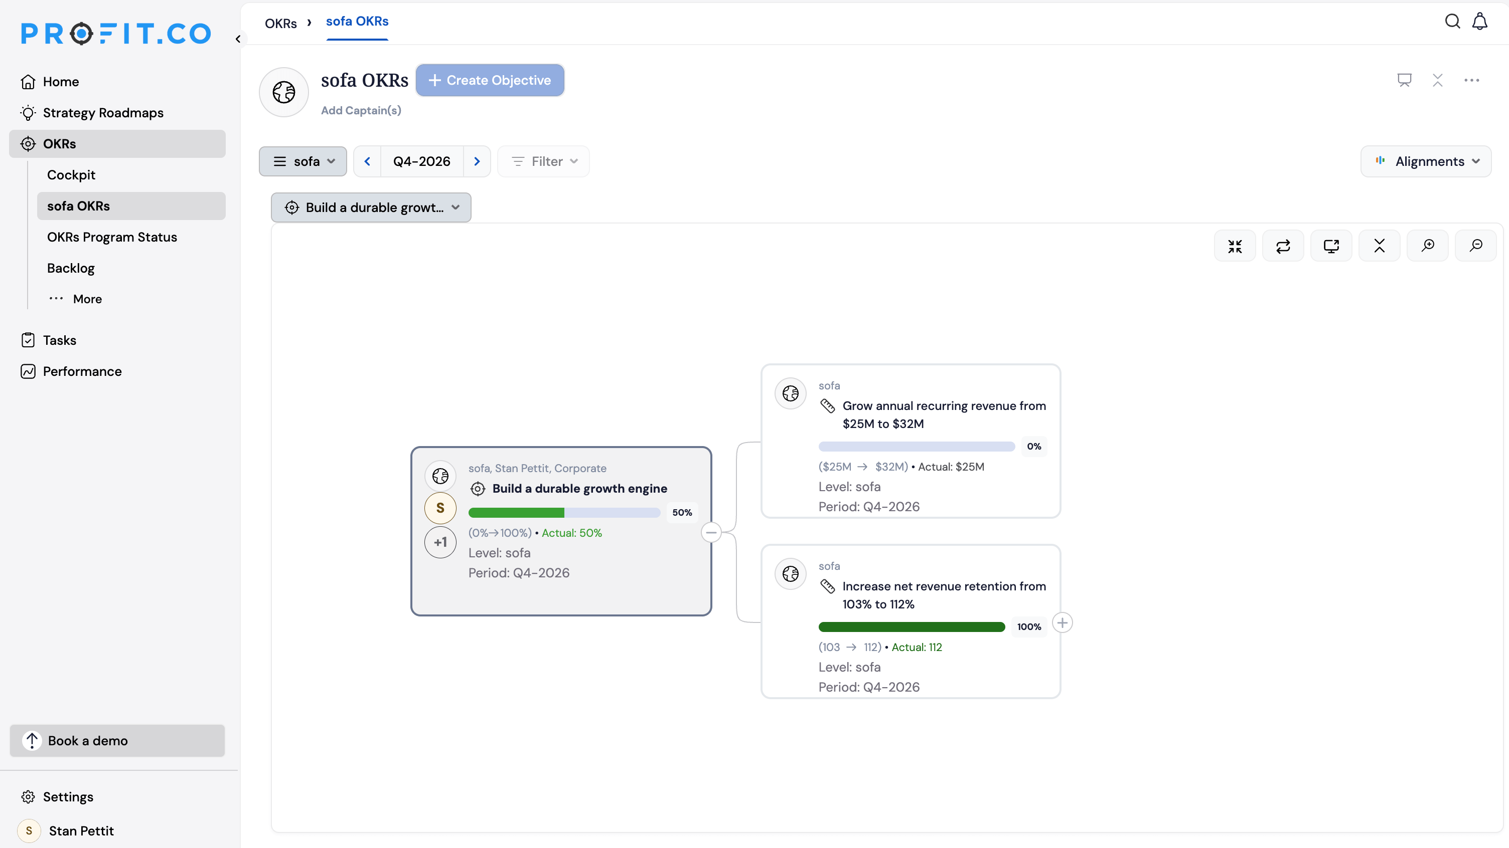
Task: Click the +1 additional owners badge
Action: (440, 542)
